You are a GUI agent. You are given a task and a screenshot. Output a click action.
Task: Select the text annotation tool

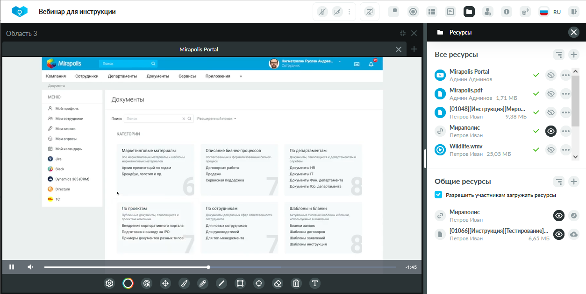(315, 283)
